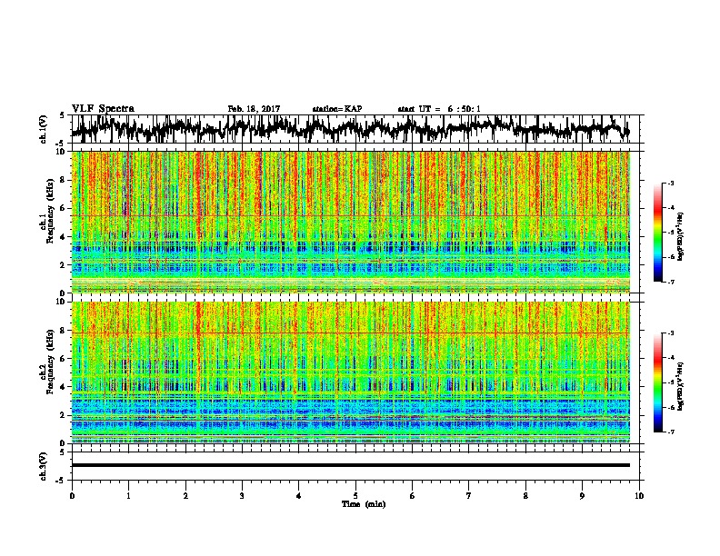This screenshot has width=720, height=556.
Task: Click the "ch.3(V)" axis label
Action: click(43, 466)
